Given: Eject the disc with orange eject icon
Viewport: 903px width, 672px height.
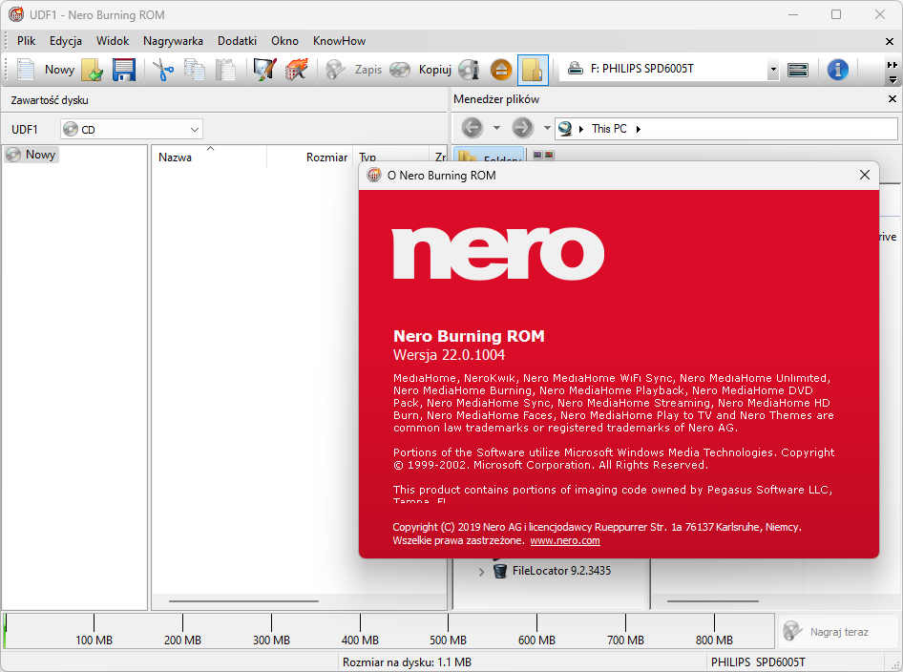Looking at the screenshot, I should click(501, 70).
